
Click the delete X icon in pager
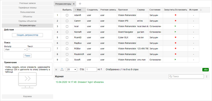pyautogui.click(x=56, y=69)
